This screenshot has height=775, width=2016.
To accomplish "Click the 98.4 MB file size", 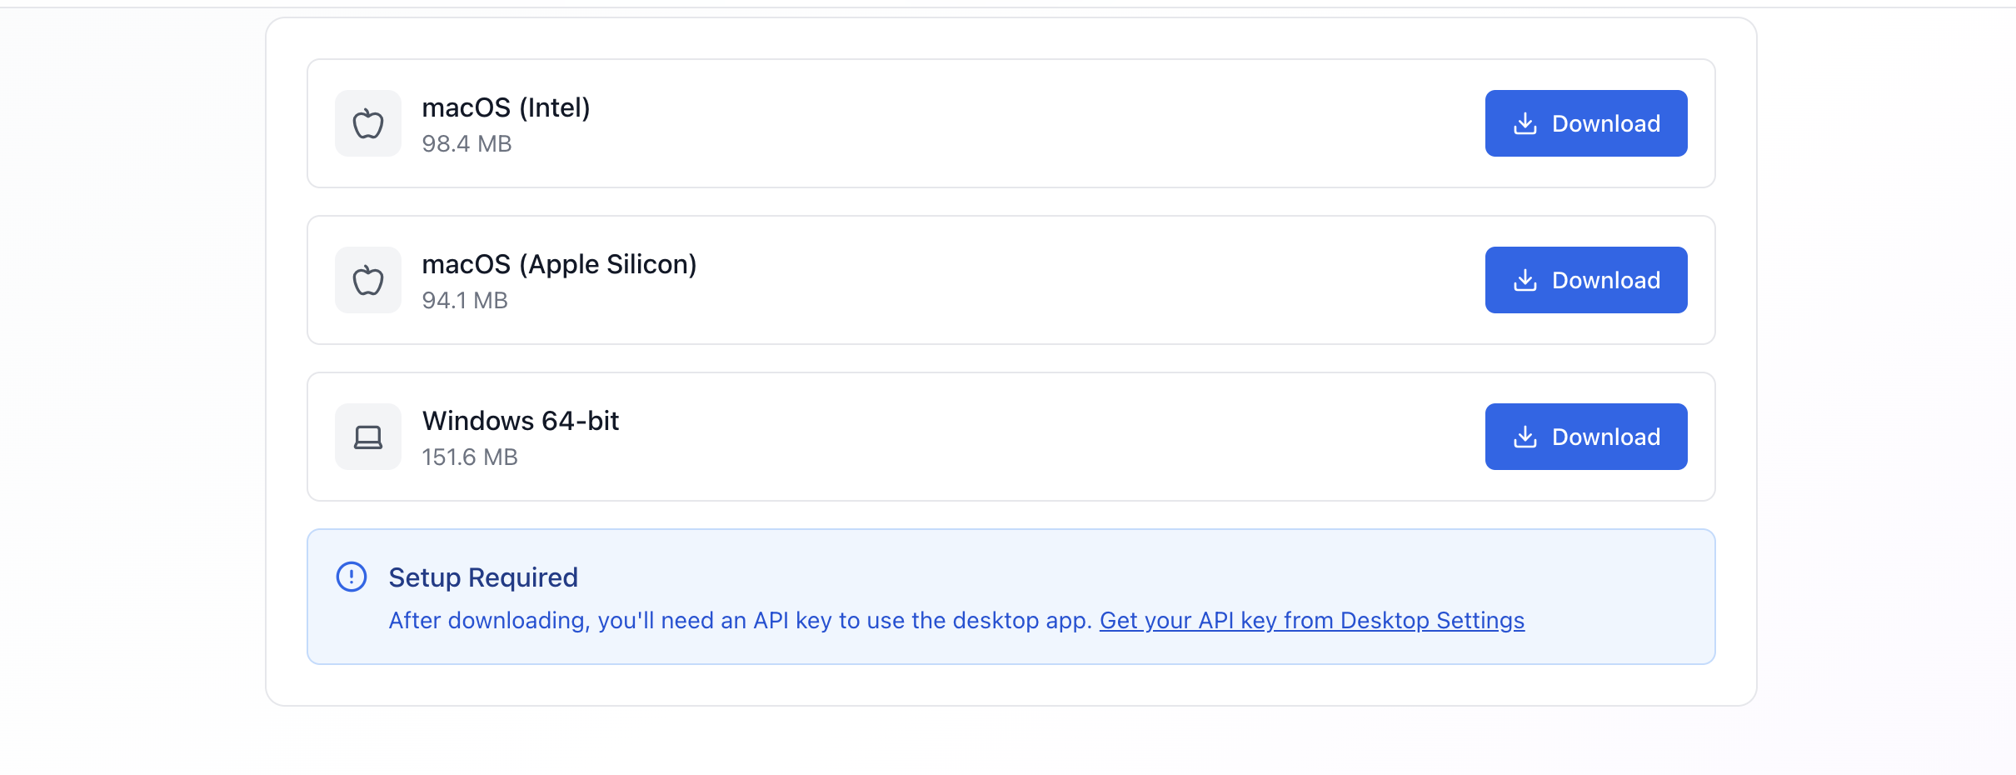I will pyautogui.click(x=467, y=144).
